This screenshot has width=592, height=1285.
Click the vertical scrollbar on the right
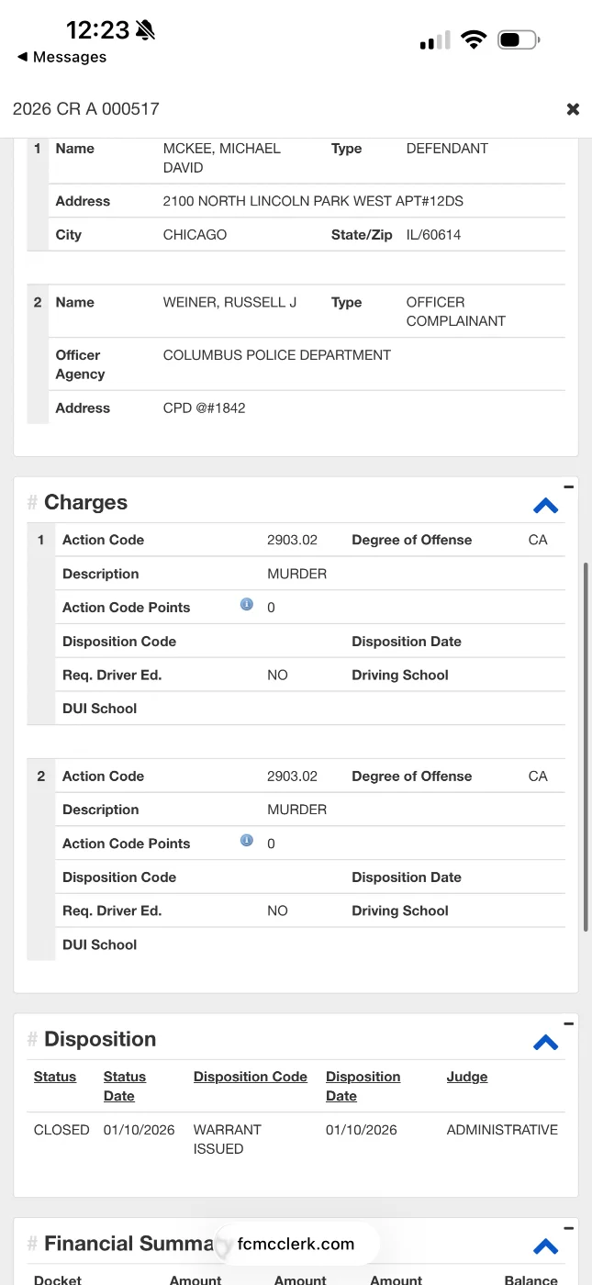pyautogui.click(x=586, y=745)
